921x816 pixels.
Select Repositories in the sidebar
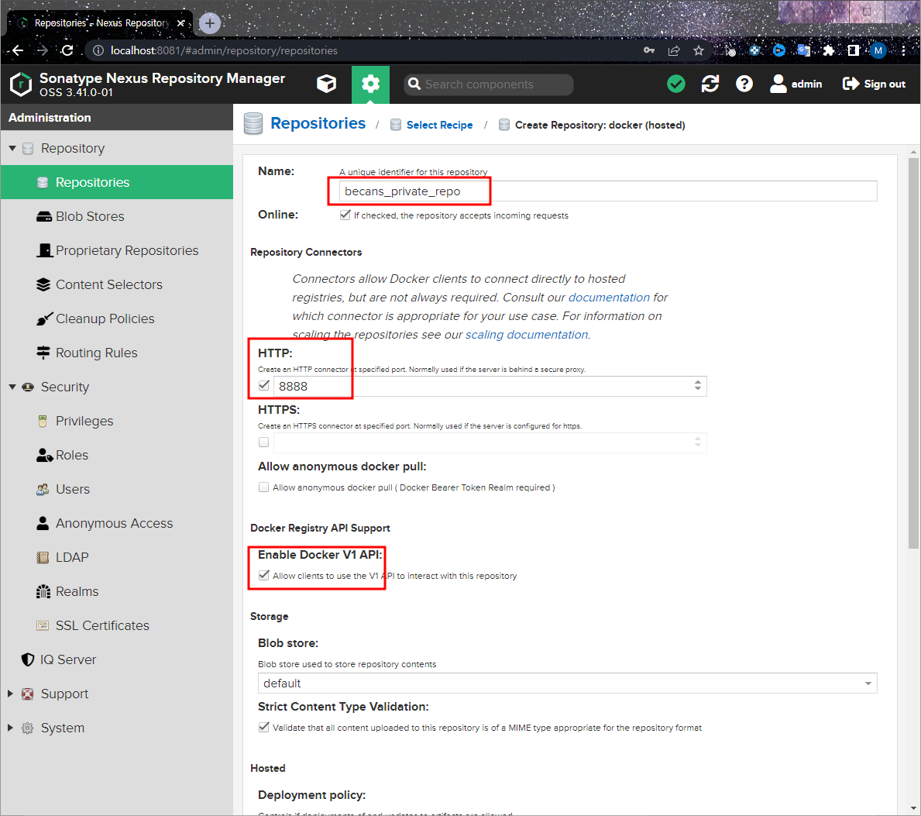pyautogui.click(x=117, y=182)
